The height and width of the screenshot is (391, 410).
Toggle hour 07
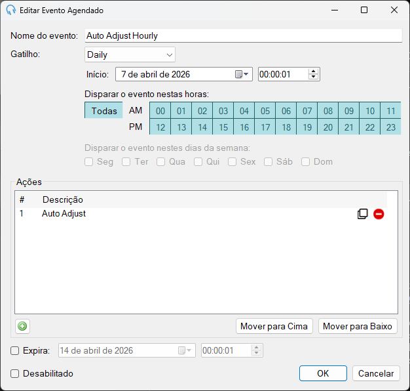[x=307, y=110]
